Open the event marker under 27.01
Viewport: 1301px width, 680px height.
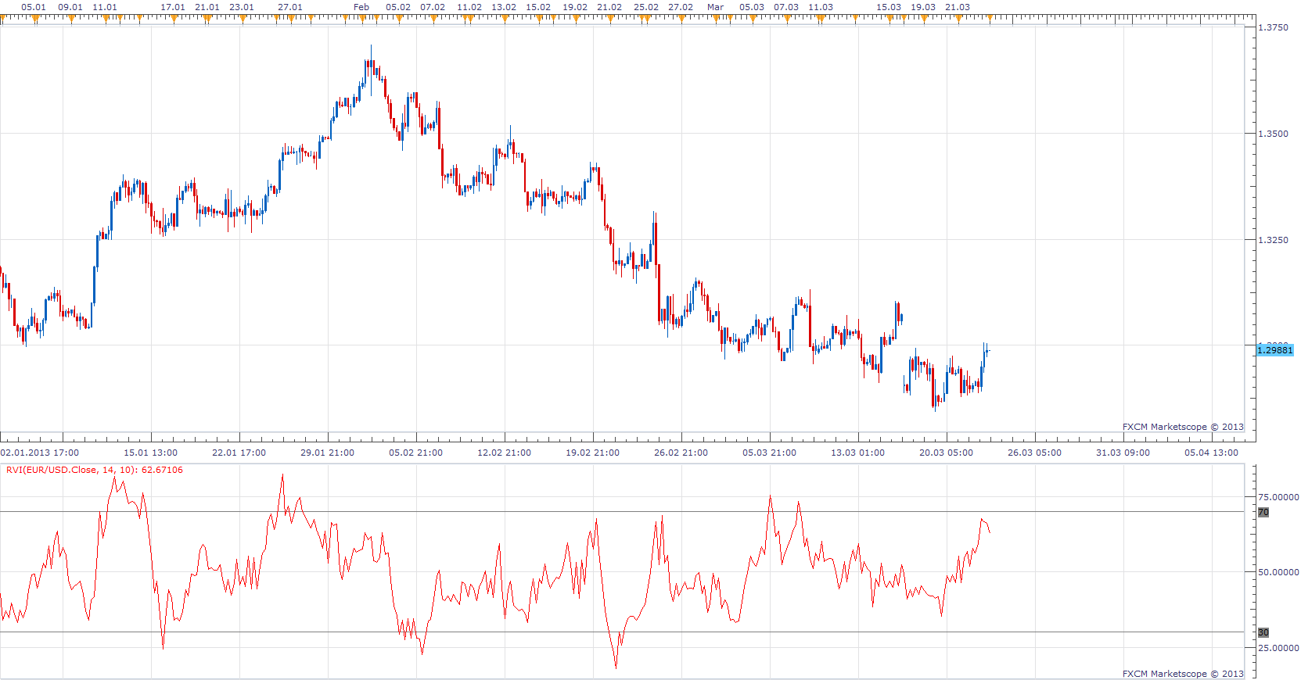coord(291,20)
